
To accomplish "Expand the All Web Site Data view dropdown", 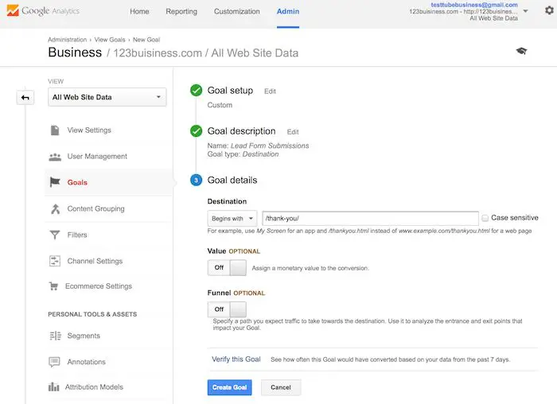I will (107, 98).
